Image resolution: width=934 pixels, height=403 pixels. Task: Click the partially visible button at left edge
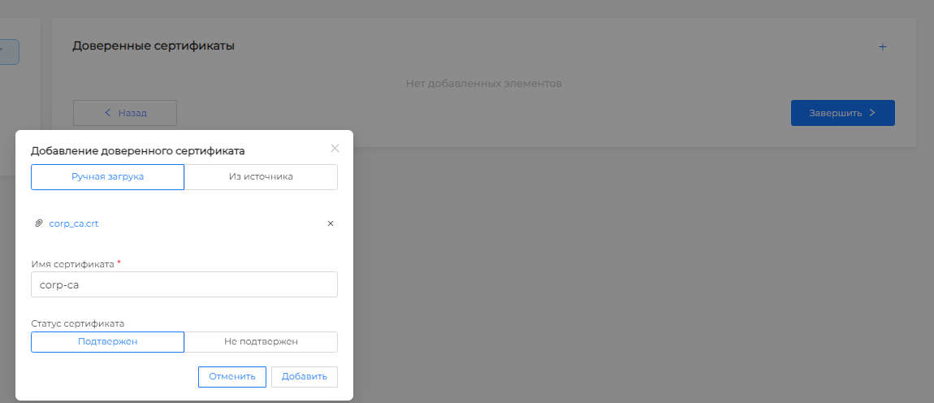[9, 52]
